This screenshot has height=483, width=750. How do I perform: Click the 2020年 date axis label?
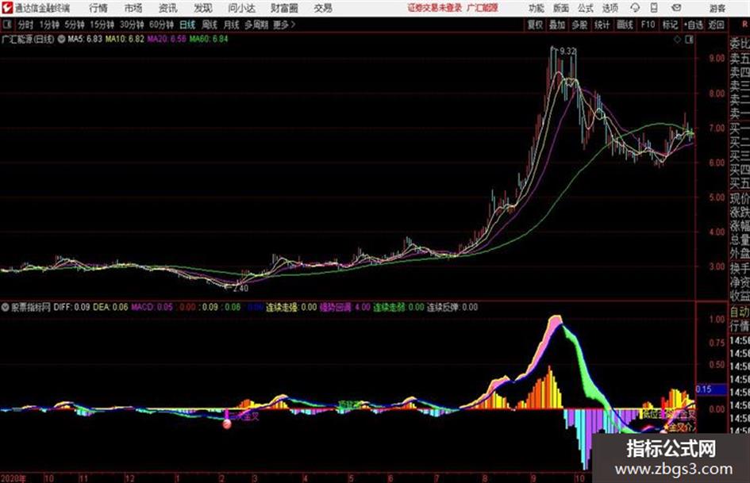[13, 478]
